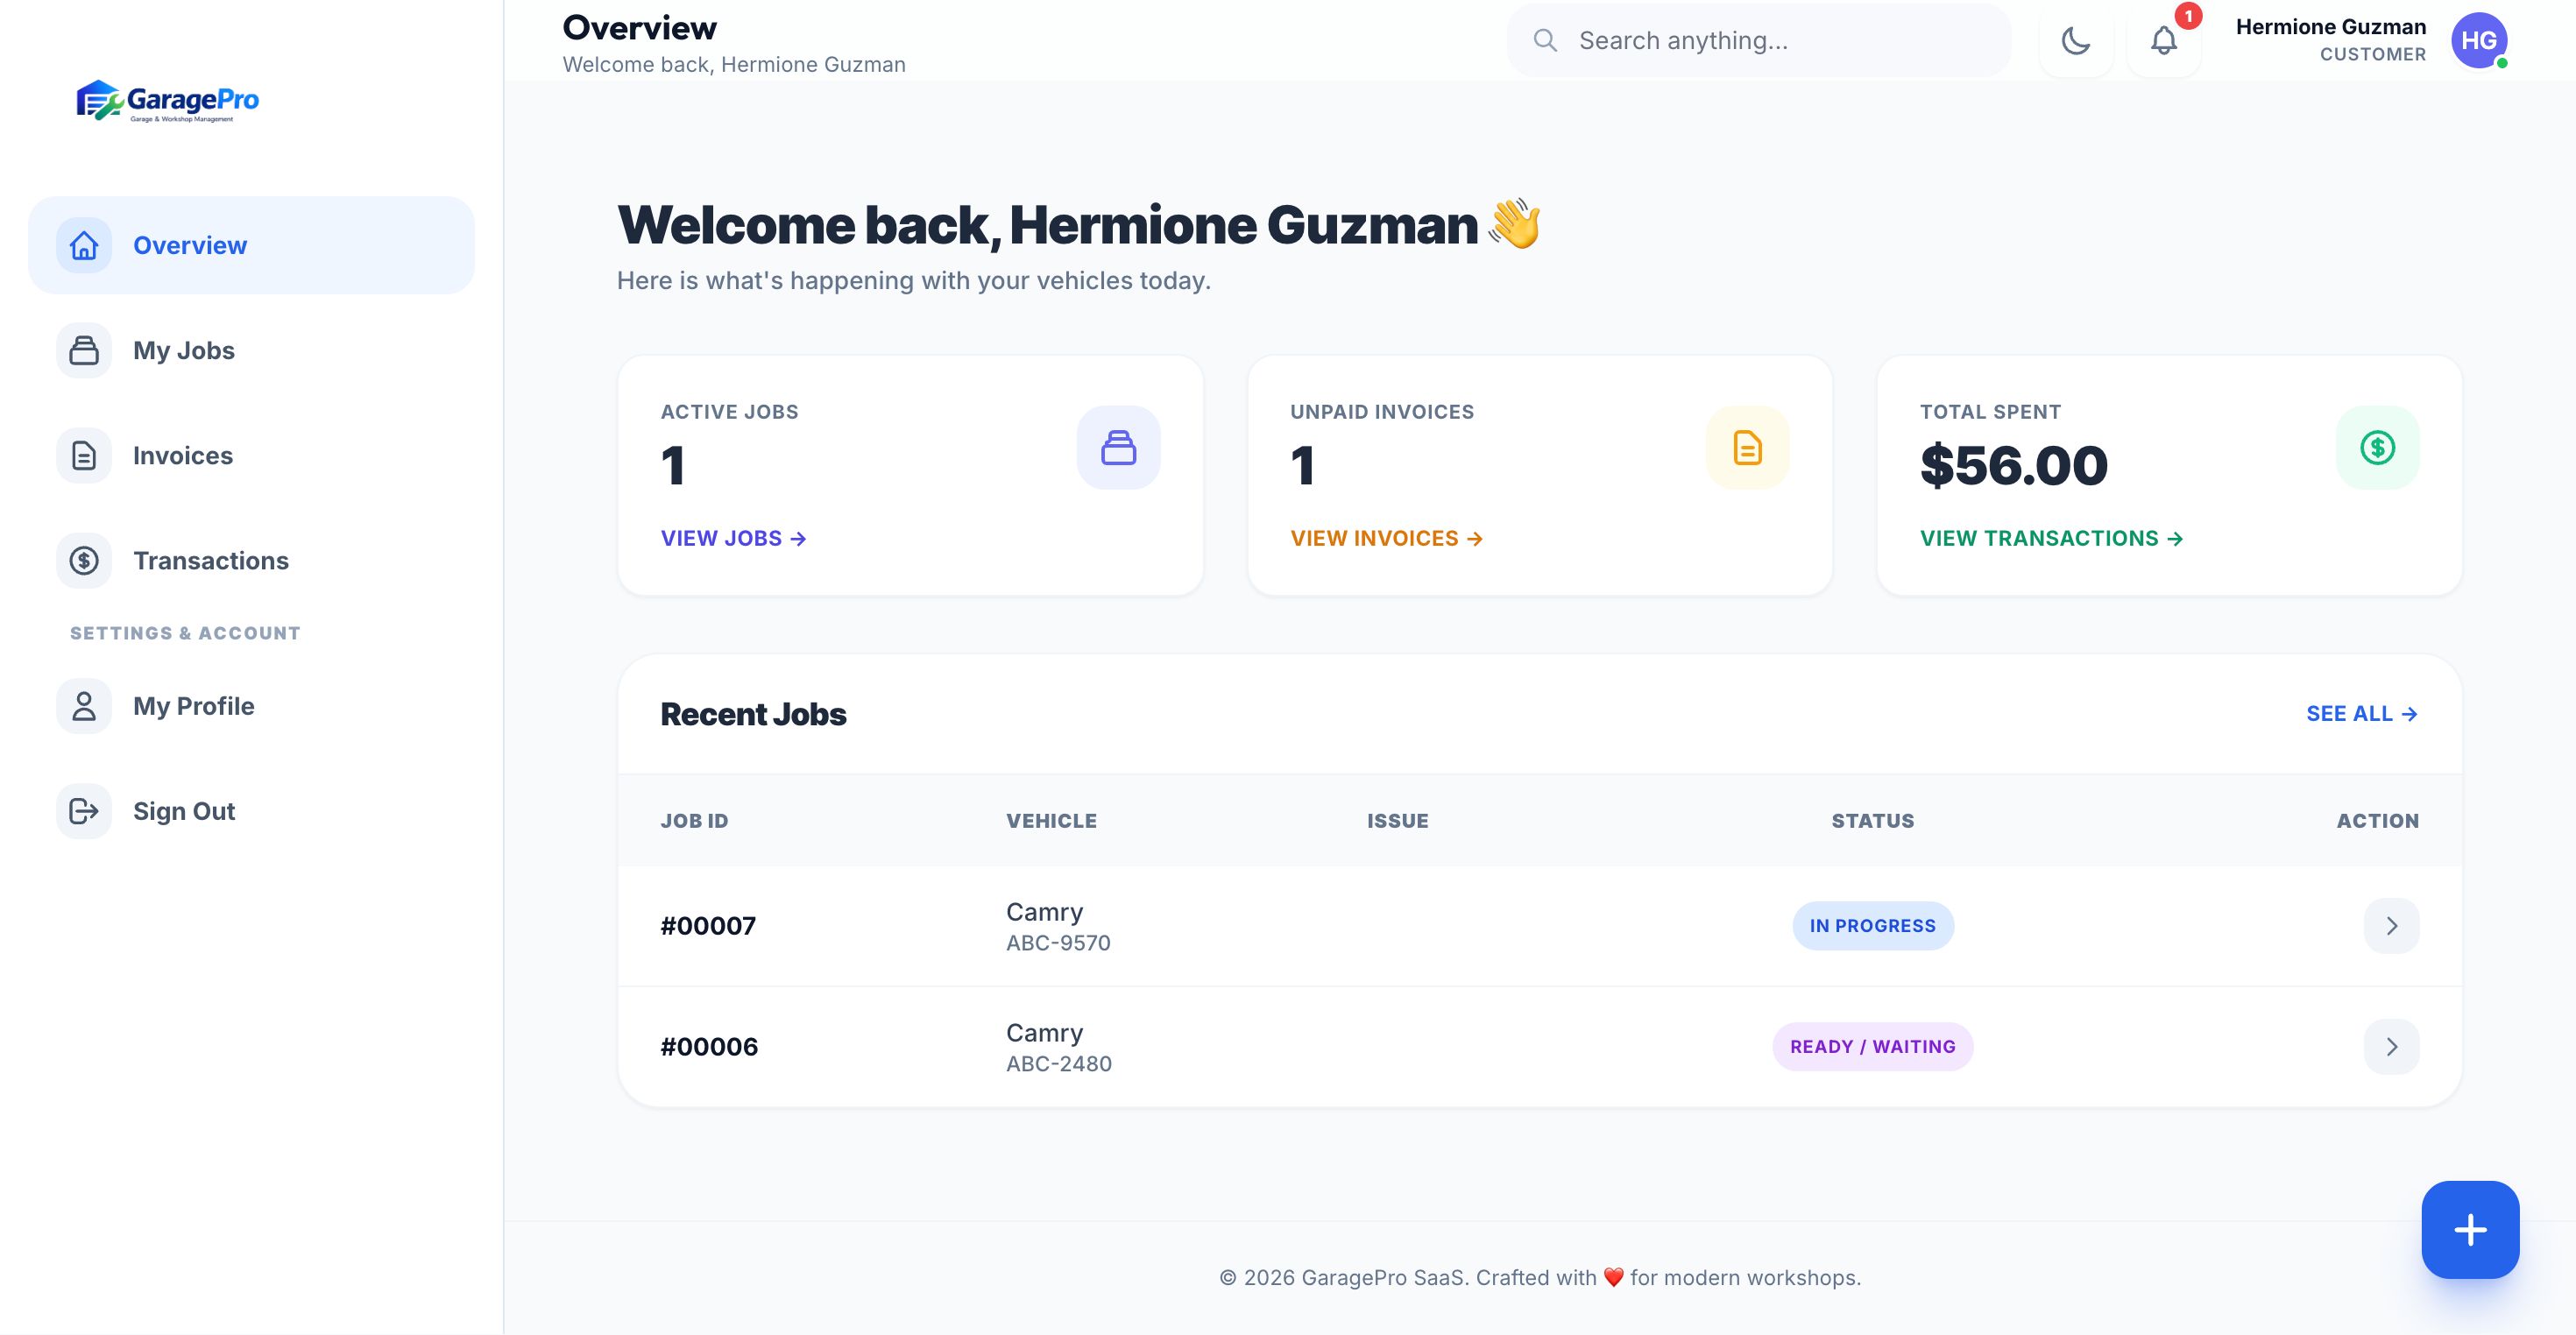
Task: Open job #00006 details chevron
Action: point(2391,1047)
